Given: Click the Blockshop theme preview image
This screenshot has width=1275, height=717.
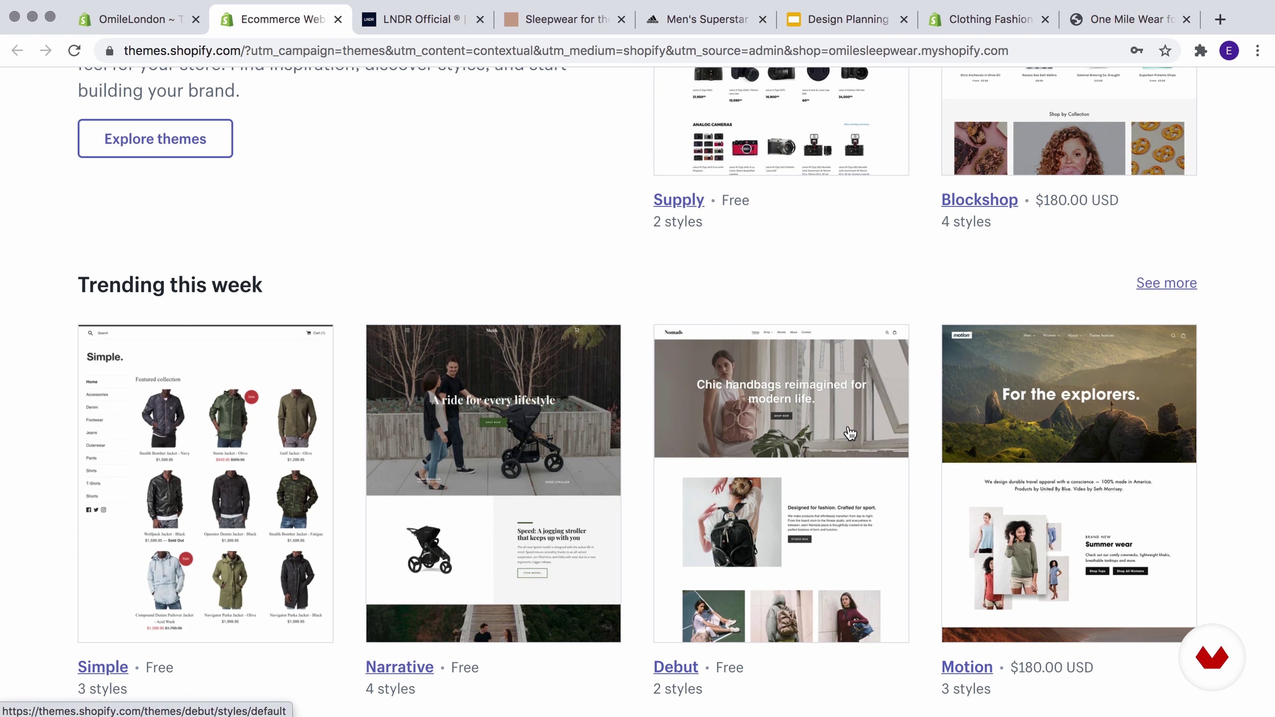Looking at the screenshot, I should [1069, 121].
